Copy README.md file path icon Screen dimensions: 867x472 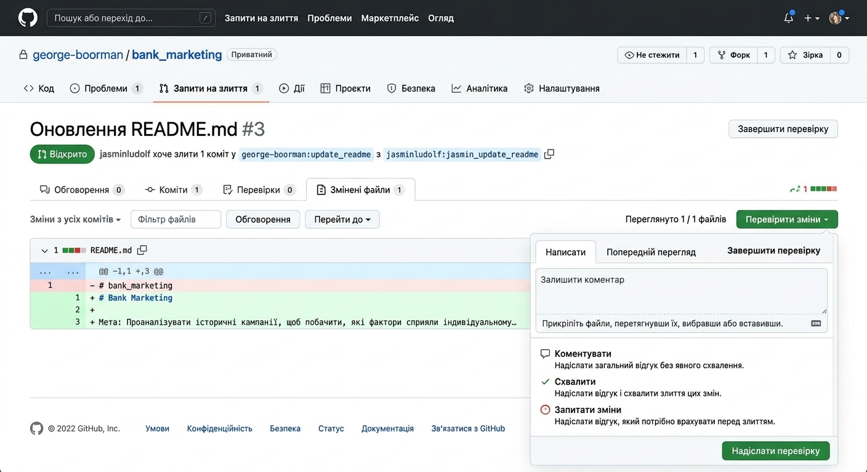point(142,250)
